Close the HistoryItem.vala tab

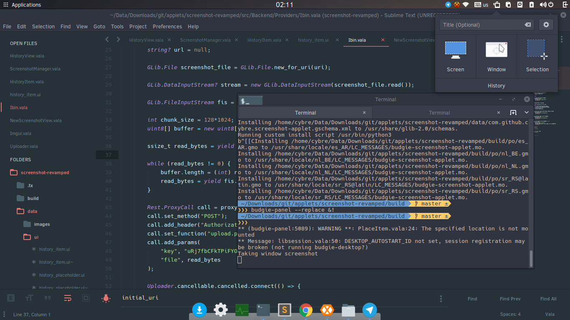coord(287,40)
